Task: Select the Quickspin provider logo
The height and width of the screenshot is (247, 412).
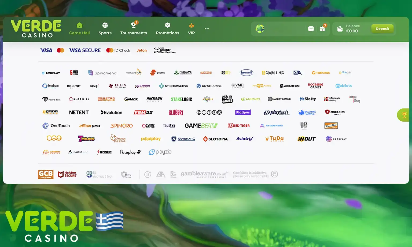Action: tap(206, 73)
